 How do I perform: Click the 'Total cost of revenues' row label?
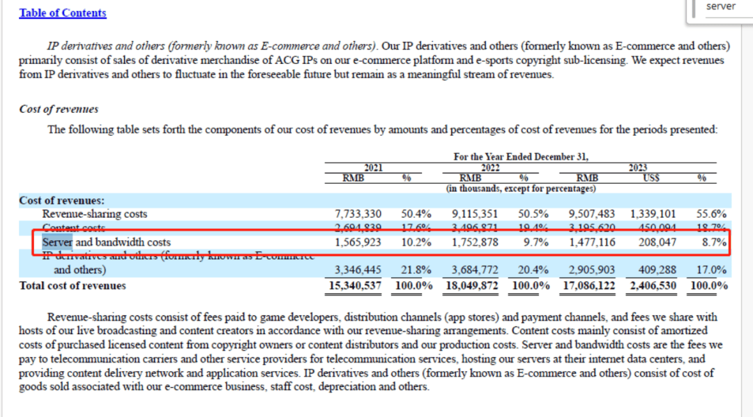[x=73, y=285]
